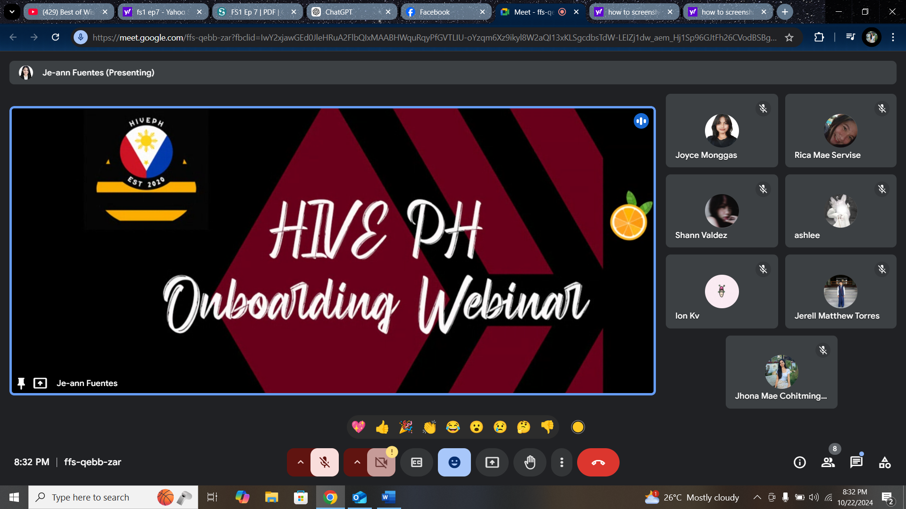Click presentation share icon beside Je-ann Fuentes
The height and width of the screenshot is (509, 906).
(40, 383)
